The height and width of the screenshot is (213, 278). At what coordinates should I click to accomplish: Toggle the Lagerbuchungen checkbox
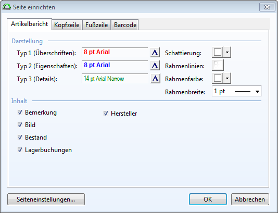20,150
